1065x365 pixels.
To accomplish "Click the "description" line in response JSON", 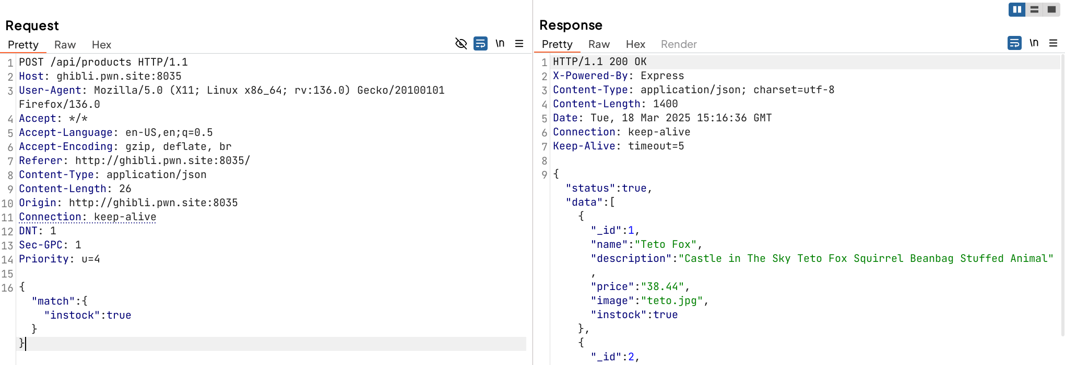I will (822, 258).
